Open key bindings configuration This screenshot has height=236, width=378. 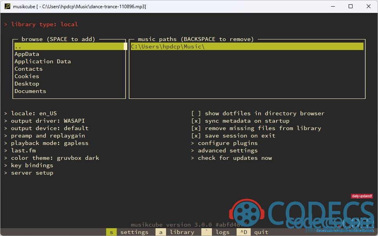click(x=29, y=166)
